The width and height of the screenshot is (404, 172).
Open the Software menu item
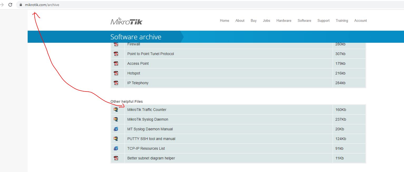click(304, 20)
